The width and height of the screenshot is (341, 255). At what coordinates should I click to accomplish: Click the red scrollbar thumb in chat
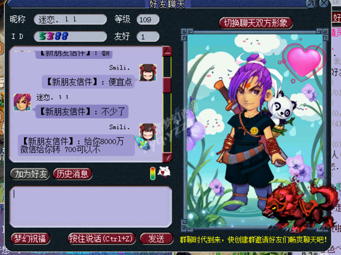(x=167, y=85)
